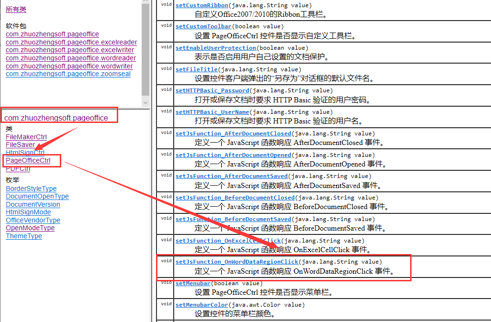Screen dimensions: 491x322
Task: Open setJsFunction_BeforeDocumentClosed method
Action: tap(235, 198)
